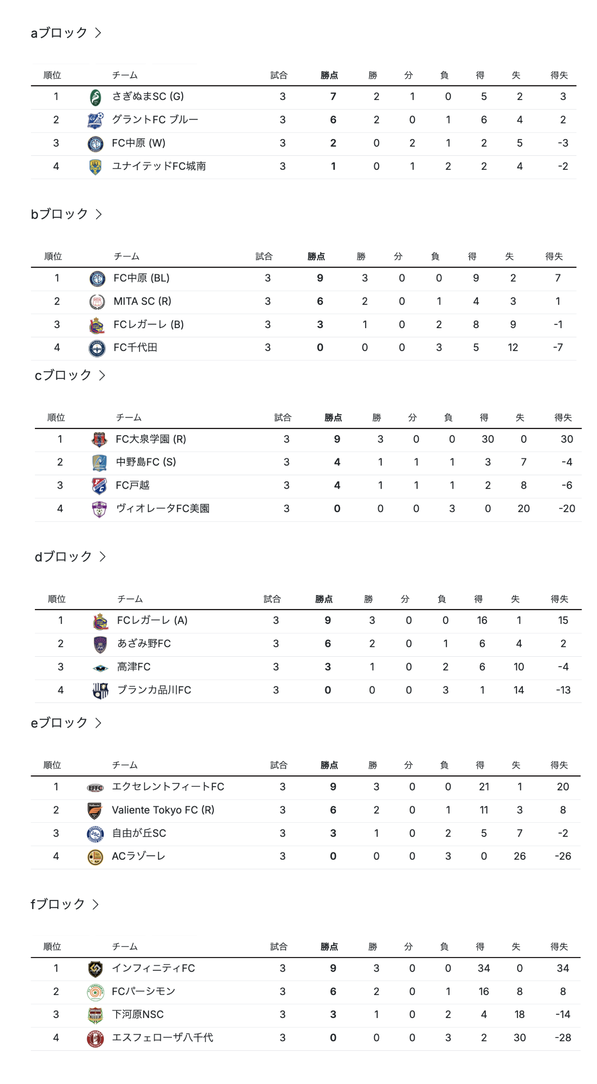The width and height of the screenshot is (597, 1084).
Task: Click the FCパーシモン circular logo
Action: (95, 992)
